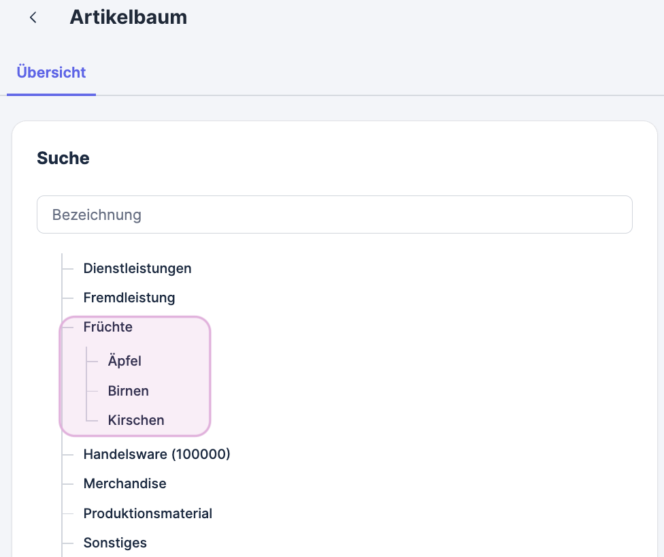Select Sonstiges in the tree
This screenshot has height=557, width=664.
[115, 543]
